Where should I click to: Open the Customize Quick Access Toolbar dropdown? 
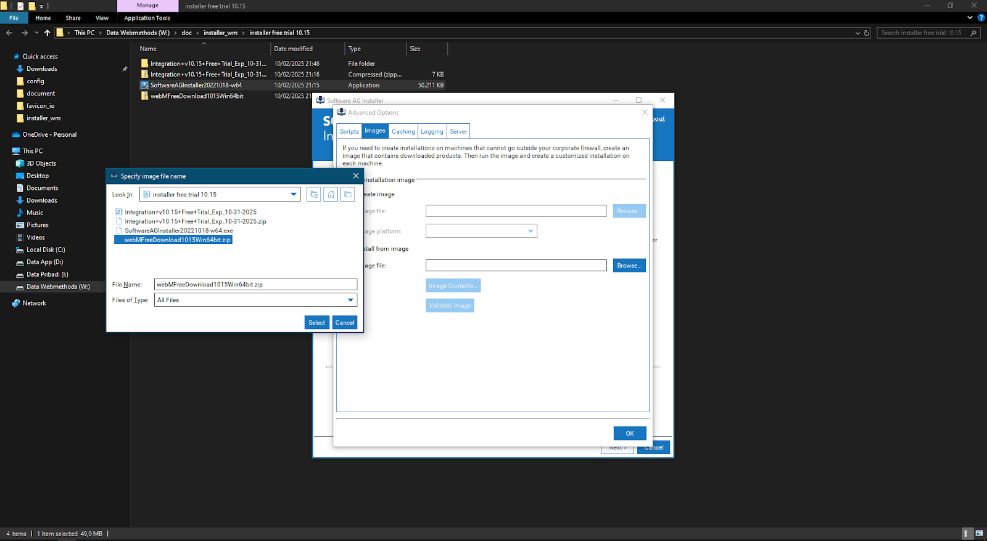tap(41, 6)
